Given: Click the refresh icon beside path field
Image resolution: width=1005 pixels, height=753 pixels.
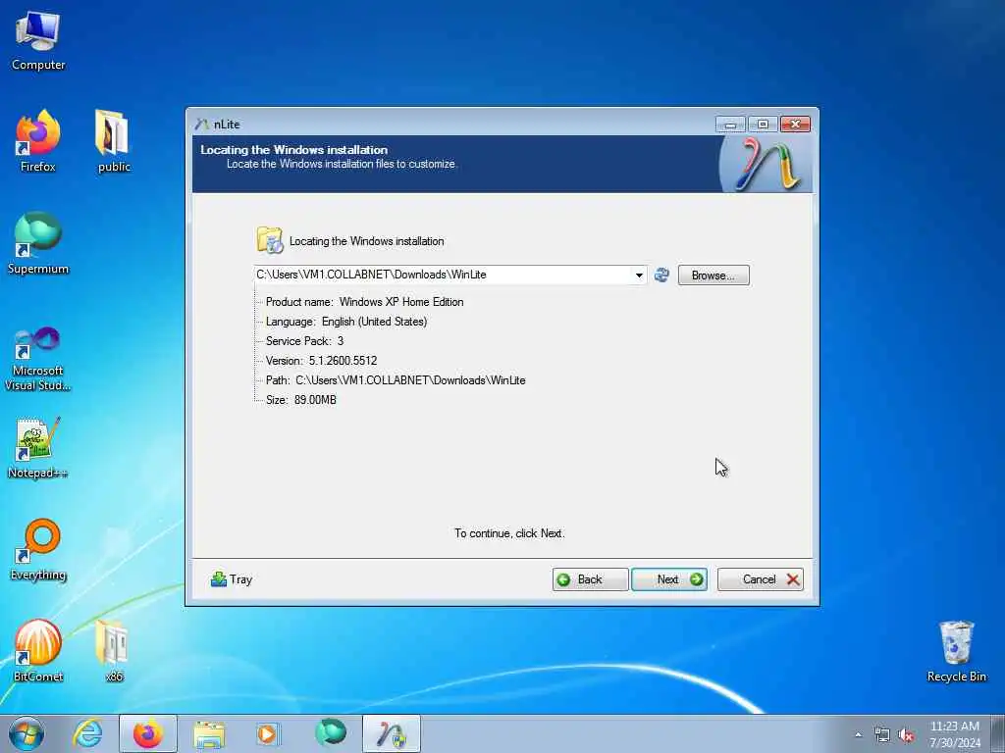Looking at the screenshot, I should (661, 276).
